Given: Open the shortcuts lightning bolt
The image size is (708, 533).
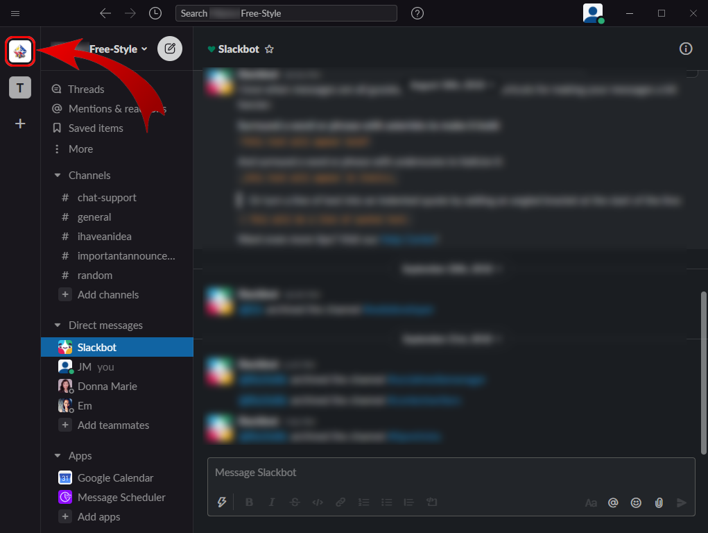Looking at the screenshot, I should 222,502.
